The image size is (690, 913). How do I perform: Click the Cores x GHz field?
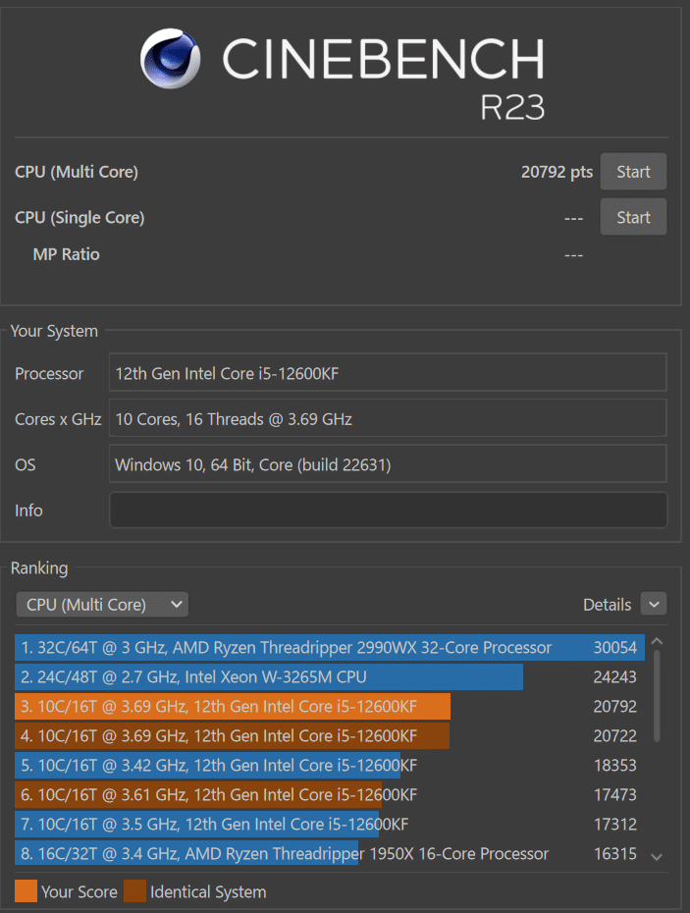coord(388,418)
